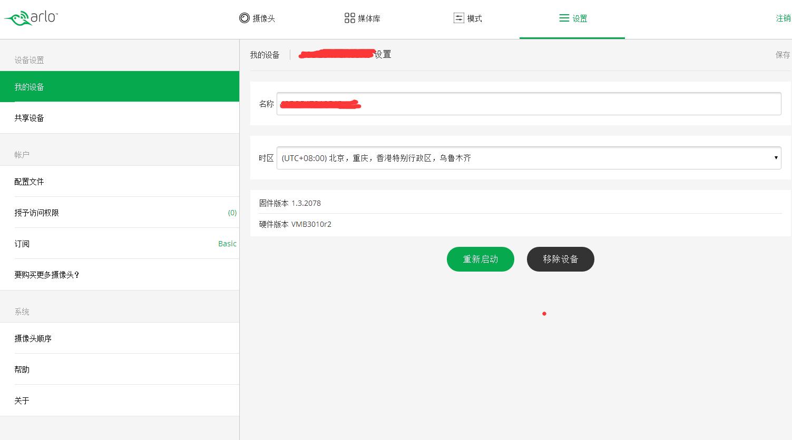Open 共享设备 in the sidebar
This screenshot has height=440, width=792.
pyautogui.click(x=120, y=117)
